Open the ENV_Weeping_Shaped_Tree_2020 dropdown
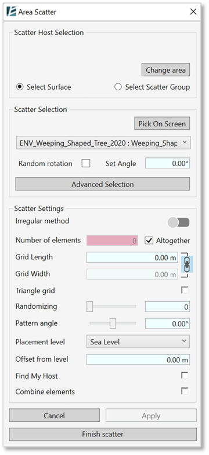 click(x=103, y=143)
